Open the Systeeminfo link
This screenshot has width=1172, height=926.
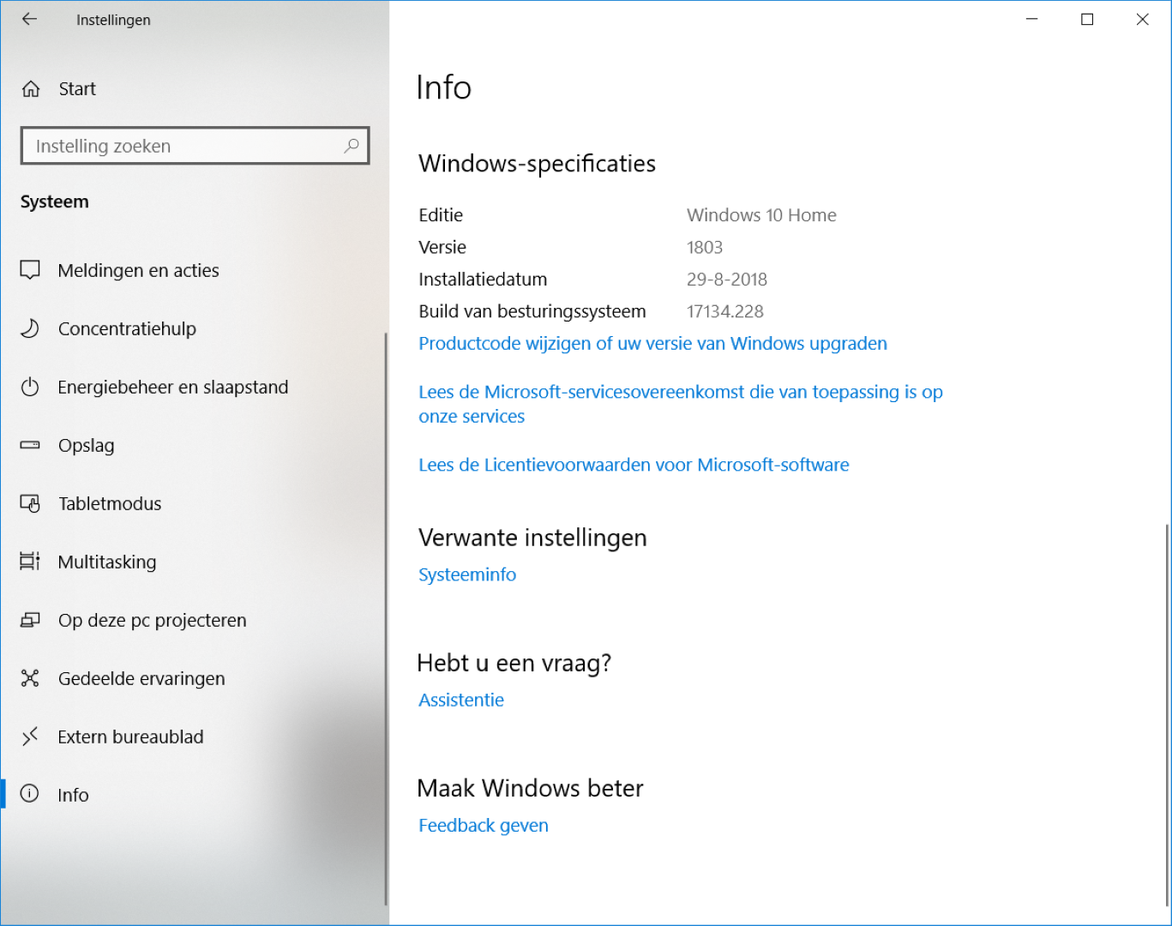click(467, 574)
